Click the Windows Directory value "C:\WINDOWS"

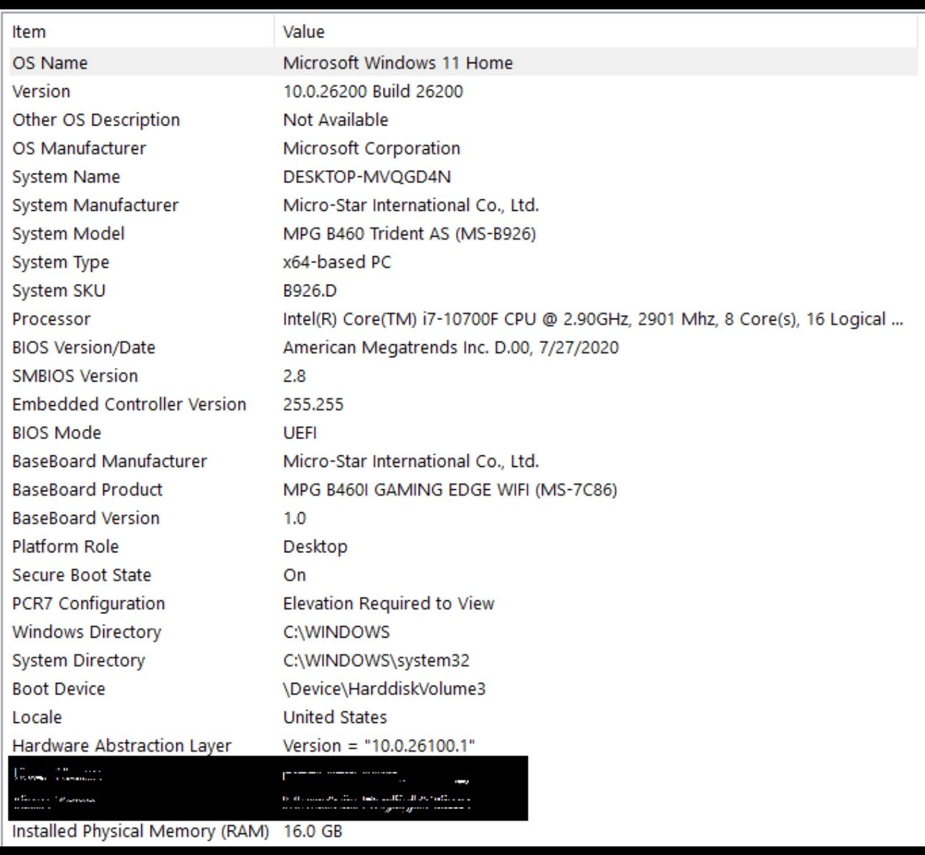coord(336,632)
